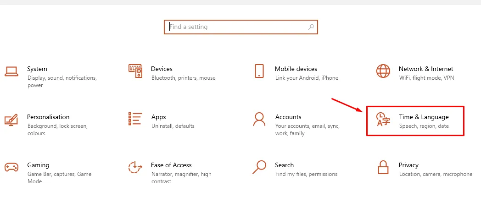Open the Personalisation settings title

click(x=48, y=117)
